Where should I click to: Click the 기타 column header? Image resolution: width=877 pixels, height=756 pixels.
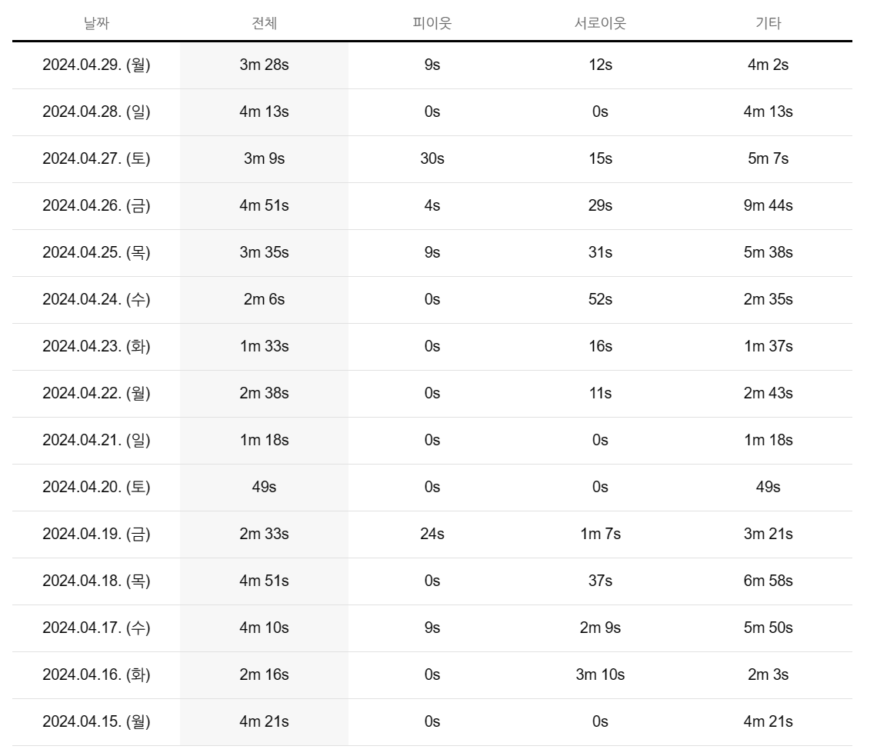coord(768,23)
